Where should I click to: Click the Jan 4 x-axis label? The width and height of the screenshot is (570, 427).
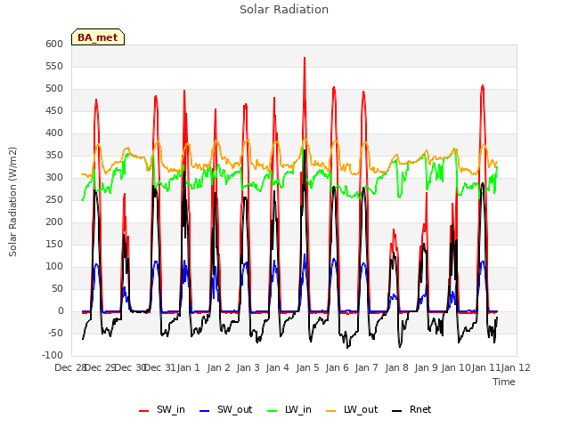(x=278, y=367)
